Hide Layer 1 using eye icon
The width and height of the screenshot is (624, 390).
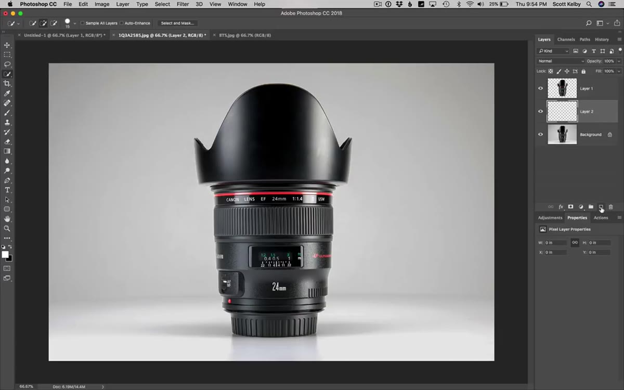click(x=540, y=88)
